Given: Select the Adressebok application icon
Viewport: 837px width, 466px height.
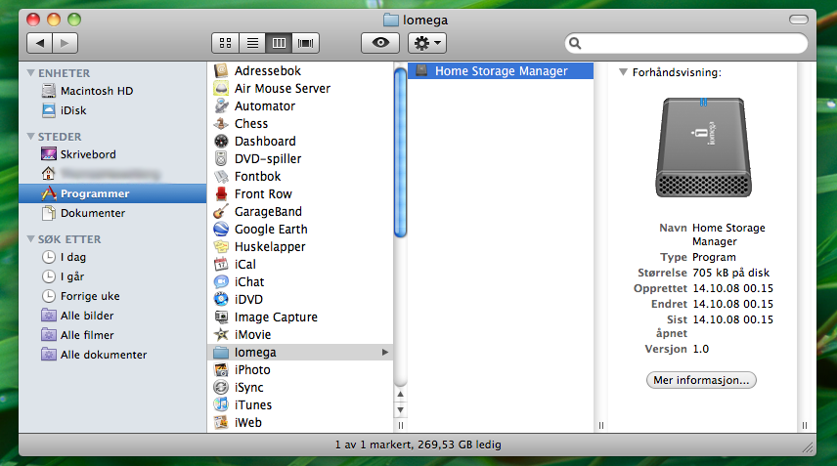Looking at the screenshot, I should 221,70.
